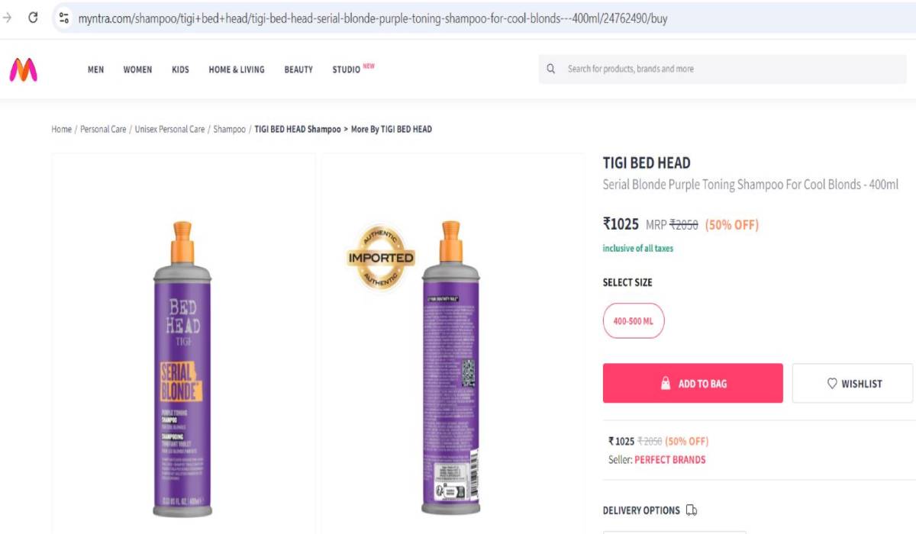This screenshot has height=534, width=916.
Task: Click the Myntra logo icon
Action: point(23,70)
